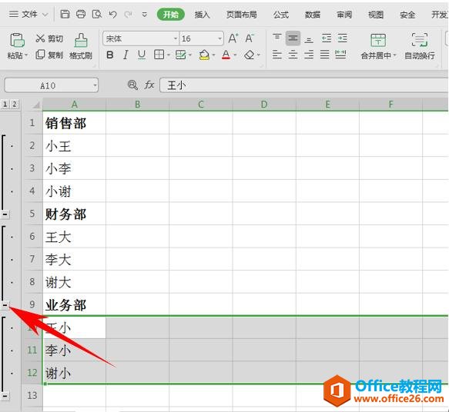Screen dimensions: 449x412
Task: Click the fx insert function icon
Action: point(149,85)
